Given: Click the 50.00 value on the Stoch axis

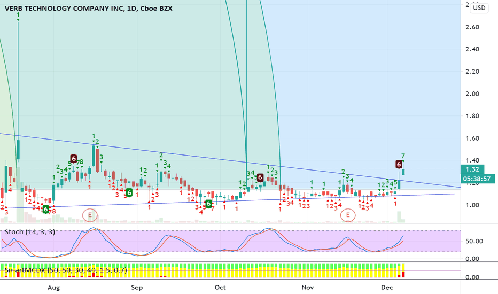Looking at the screenshot, I should (x=474, y=241).
